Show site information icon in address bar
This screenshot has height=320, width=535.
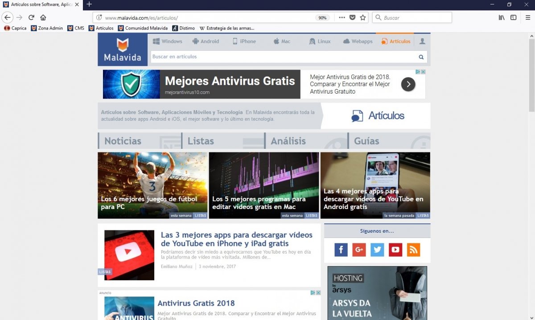point(99,18)
